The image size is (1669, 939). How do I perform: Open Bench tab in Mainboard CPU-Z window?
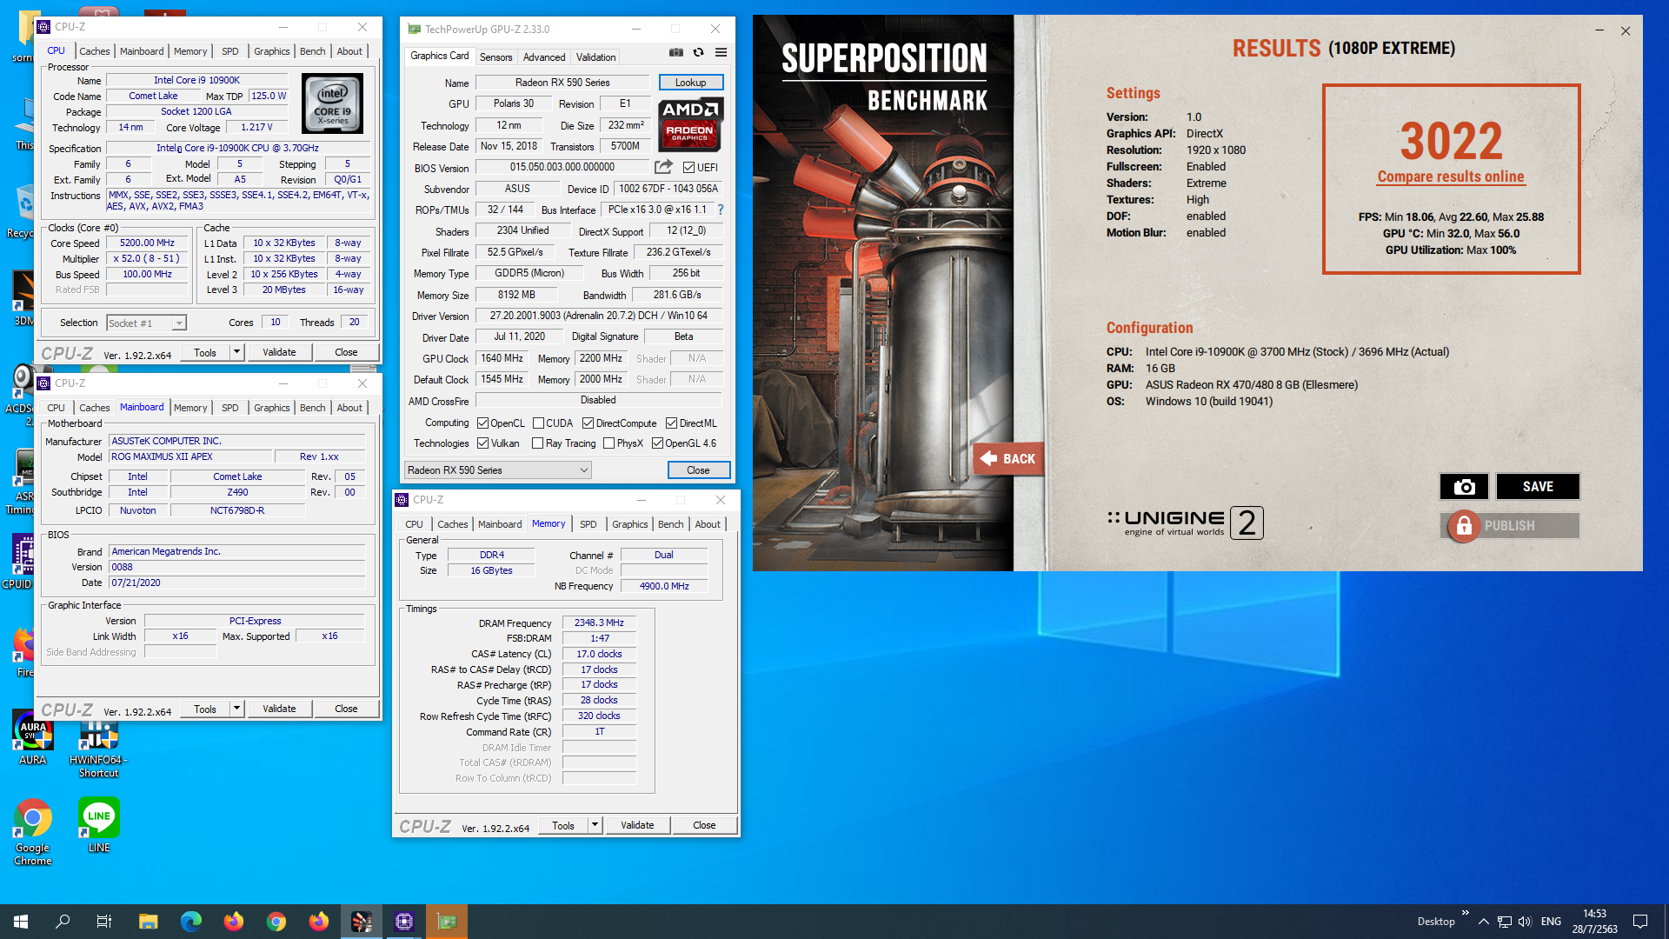tap(313, 408)
